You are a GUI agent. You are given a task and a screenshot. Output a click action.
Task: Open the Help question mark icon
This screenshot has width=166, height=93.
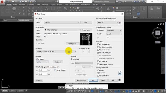click(x=143, y=2)
